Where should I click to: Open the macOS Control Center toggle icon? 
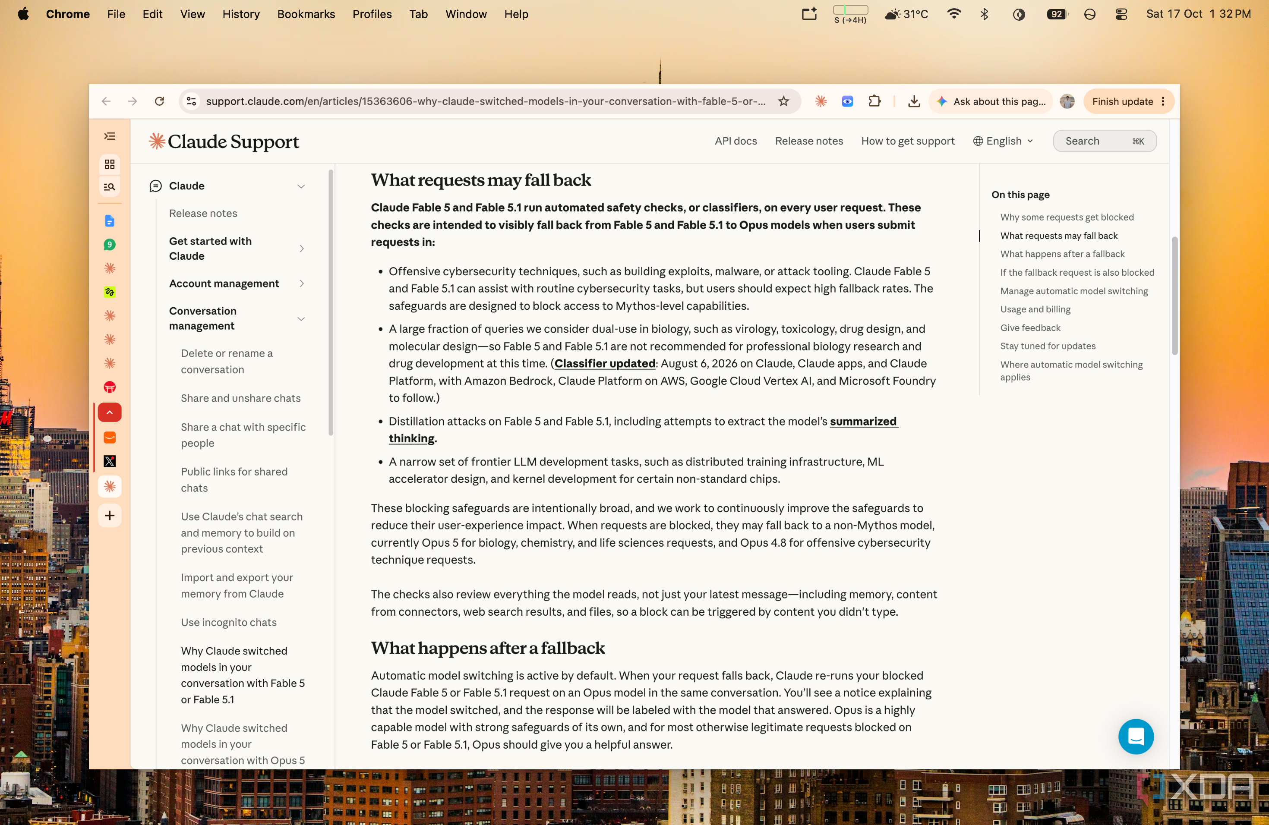tap(1121, 14)
